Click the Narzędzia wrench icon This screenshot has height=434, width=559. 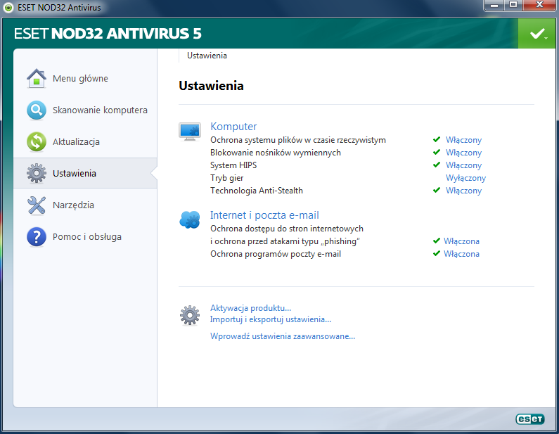[x=37, y=205]
